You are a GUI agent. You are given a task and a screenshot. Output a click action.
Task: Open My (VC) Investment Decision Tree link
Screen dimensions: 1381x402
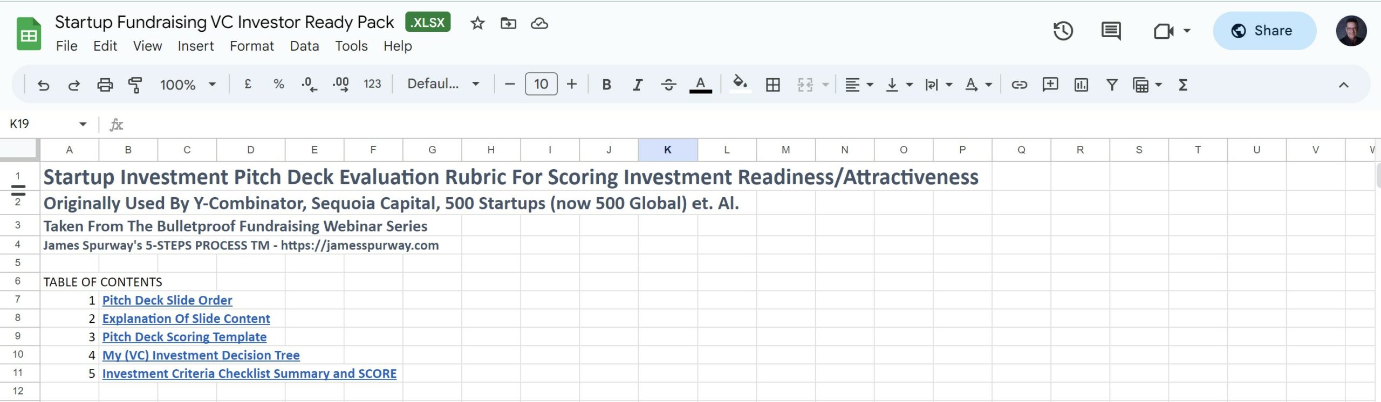(x=201, y=355)
